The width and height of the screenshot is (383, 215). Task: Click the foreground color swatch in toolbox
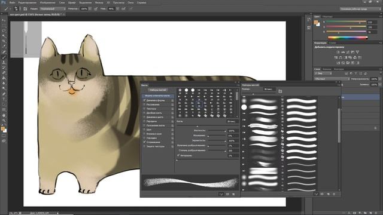pyautogui.click(x=3, y=128)
